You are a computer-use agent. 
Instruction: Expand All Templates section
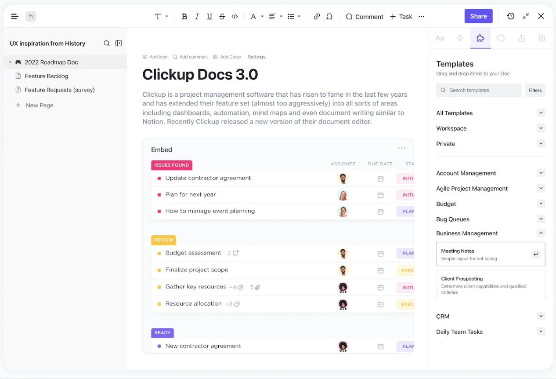pyautogui.click(x=541, y=113)
